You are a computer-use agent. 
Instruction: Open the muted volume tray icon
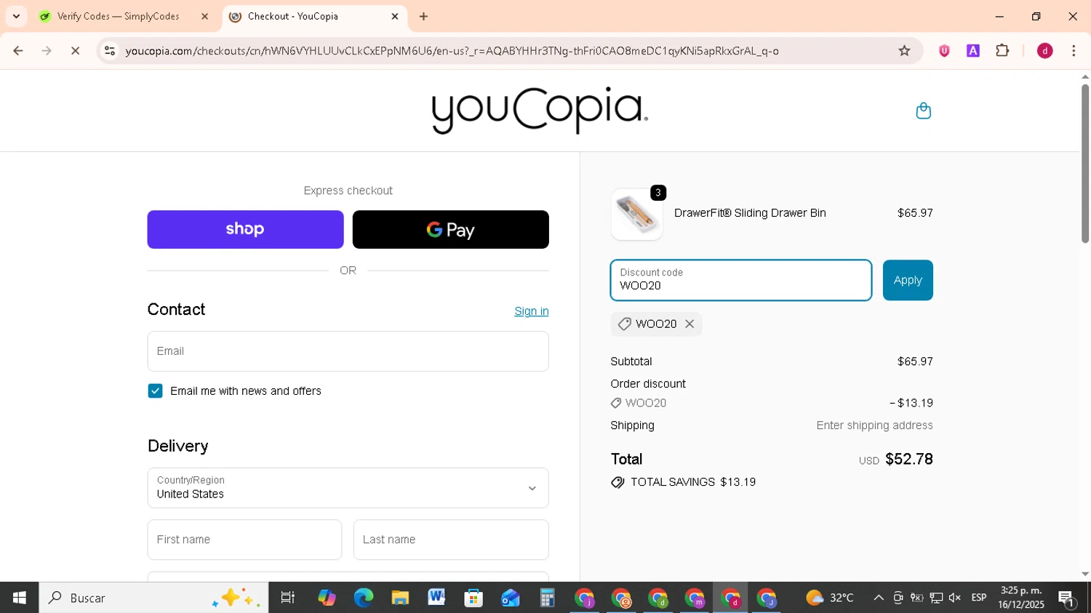coord(955,598)
